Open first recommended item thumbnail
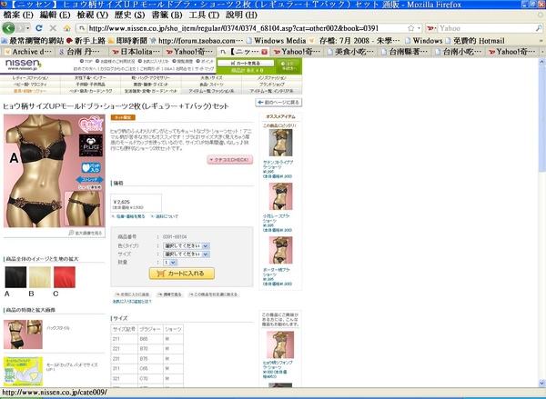 click(x=280, y=143)
